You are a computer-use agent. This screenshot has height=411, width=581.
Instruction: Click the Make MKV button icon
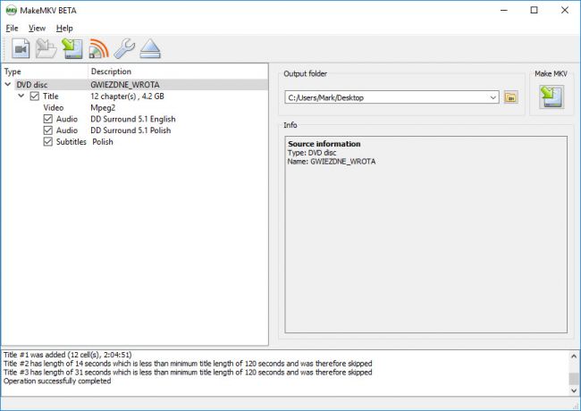click(x=551, y=96)
